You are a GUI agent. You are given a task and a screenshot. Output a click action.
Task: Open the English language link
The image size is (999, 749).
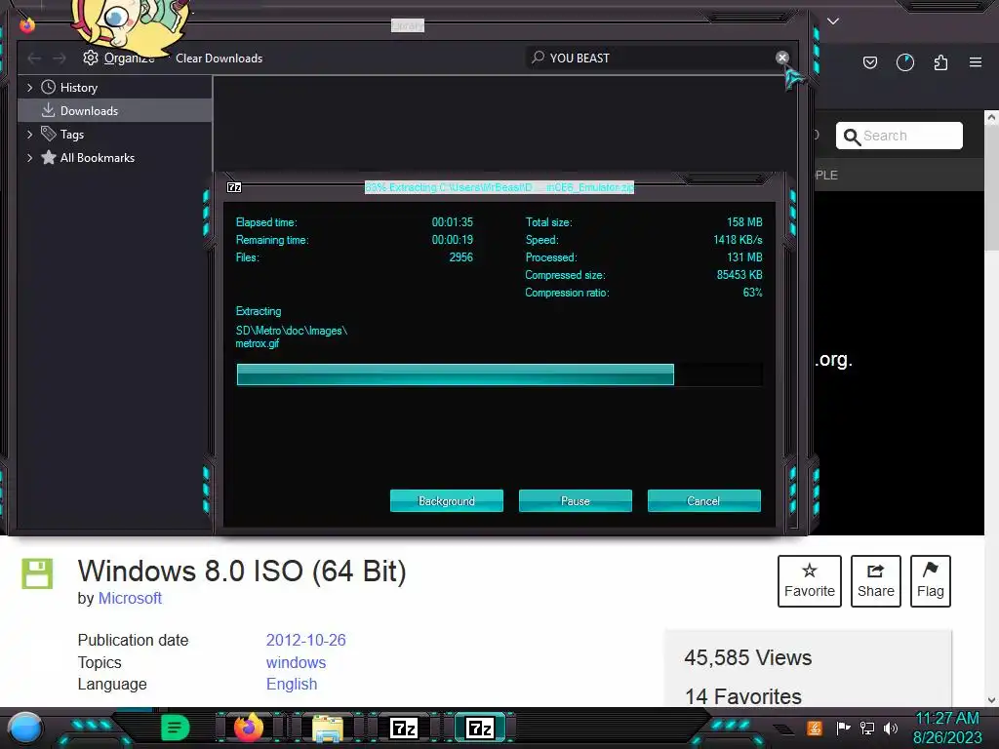pos(291,684)
